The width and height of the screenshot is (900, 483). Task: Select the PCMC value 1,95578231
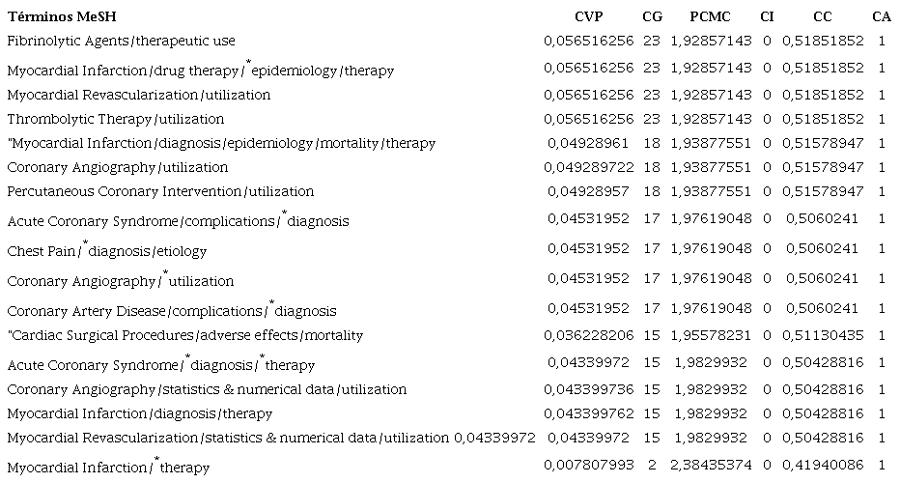pyautogui.click(x=710, y=334)
